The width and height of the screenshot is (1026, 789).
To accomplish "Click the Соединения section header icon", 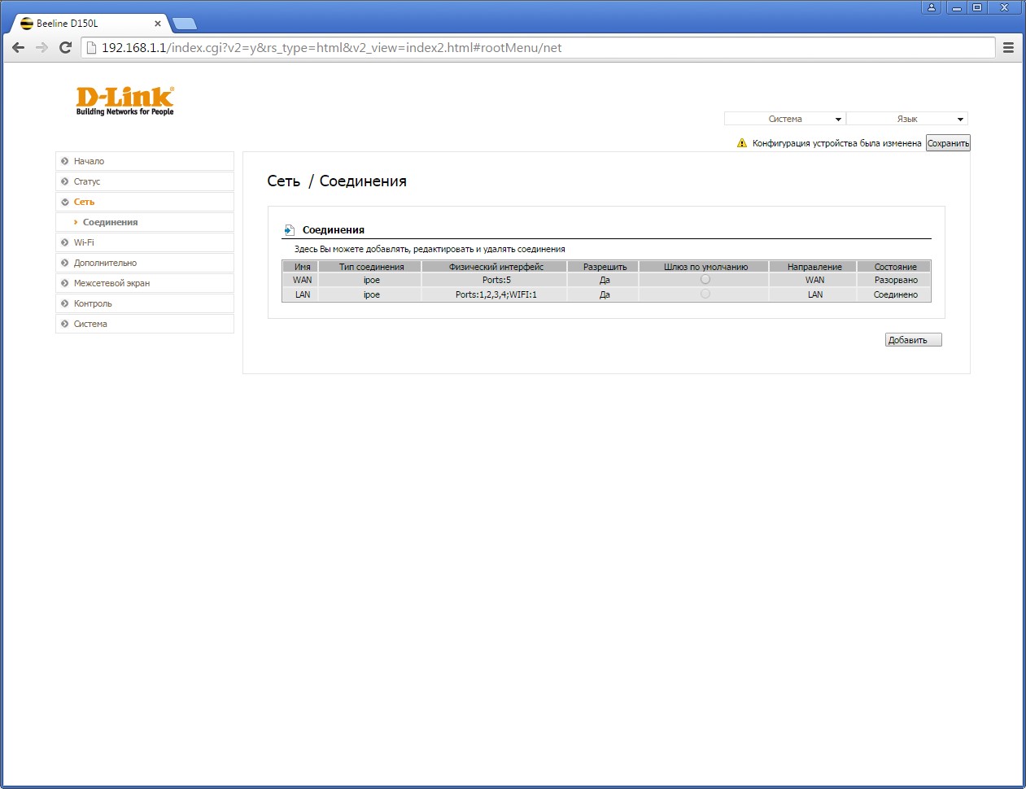I will pos(289,230).
